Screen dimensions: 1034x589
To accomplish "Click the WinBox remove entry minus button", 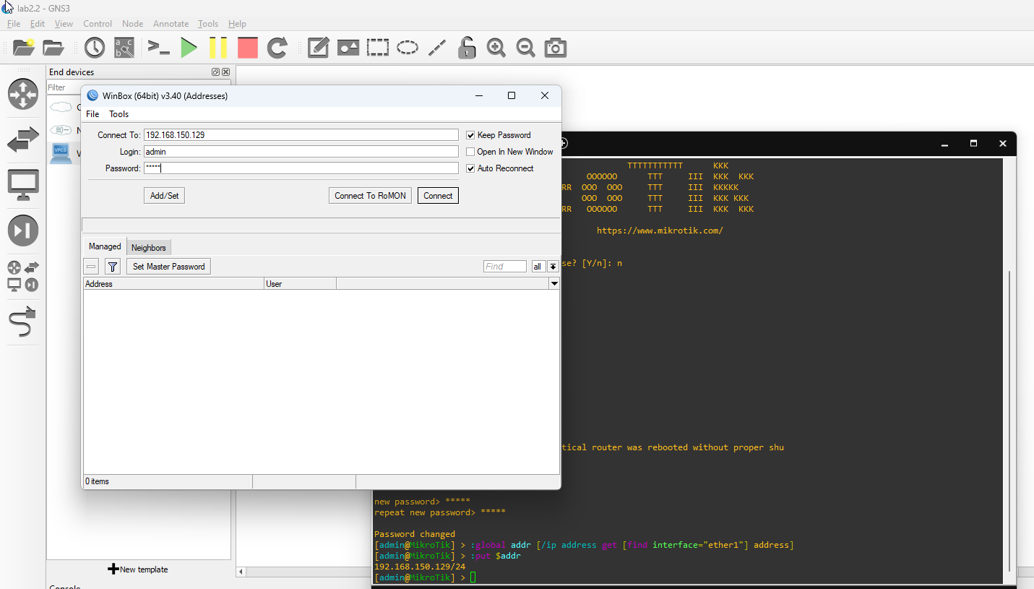I will click(91, 267).
